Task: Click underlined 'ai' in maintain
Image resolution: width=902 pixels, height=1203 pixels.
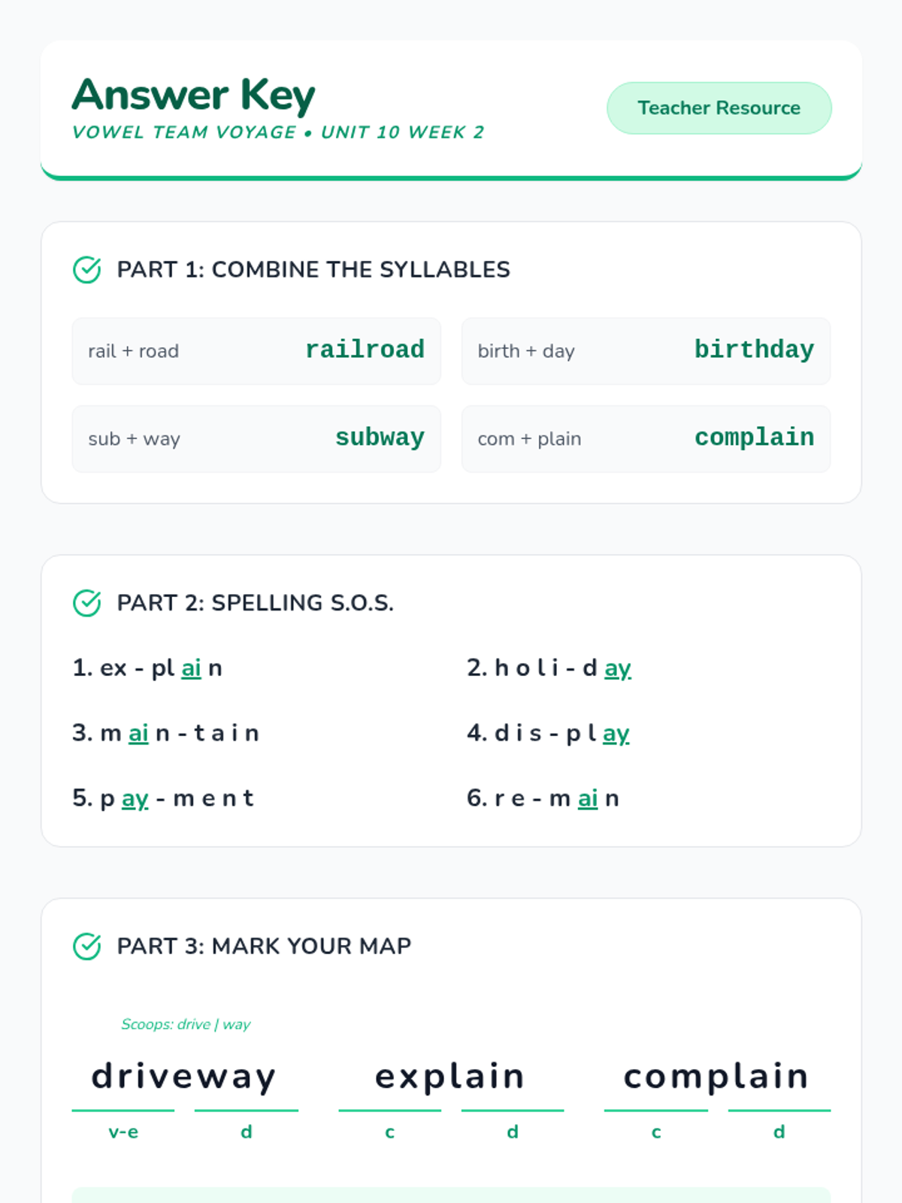Action: 138,733
